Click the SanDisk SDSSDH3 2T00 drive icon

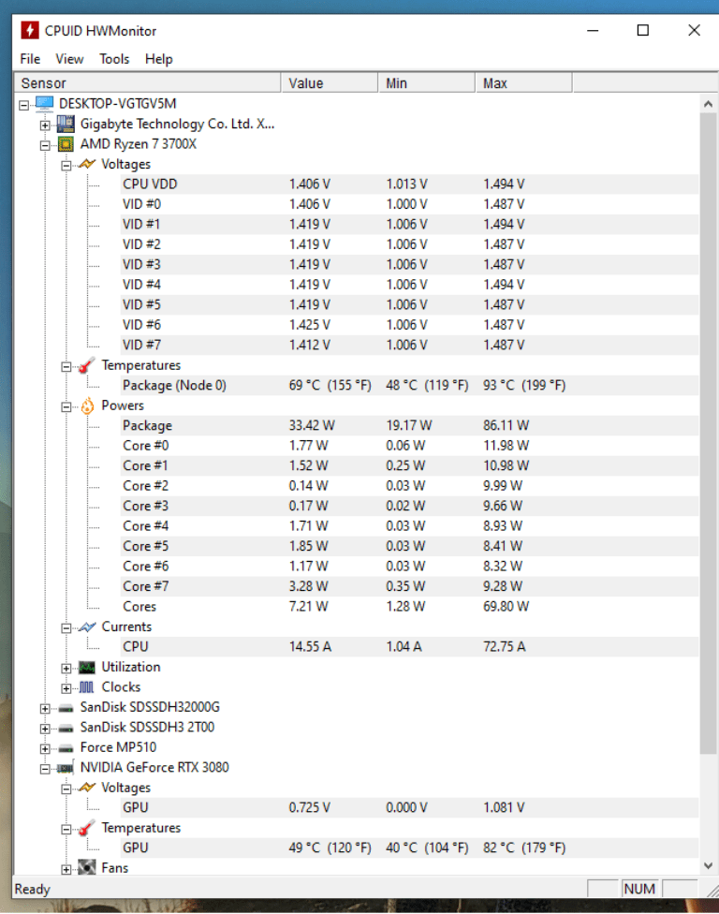66,728
